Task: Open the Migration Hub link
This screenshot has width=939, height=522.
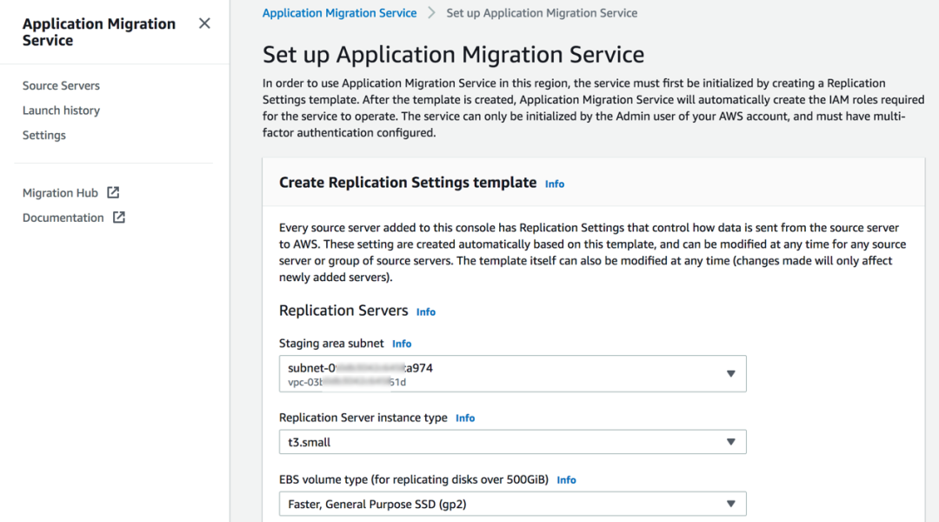Action: point(60,193)
